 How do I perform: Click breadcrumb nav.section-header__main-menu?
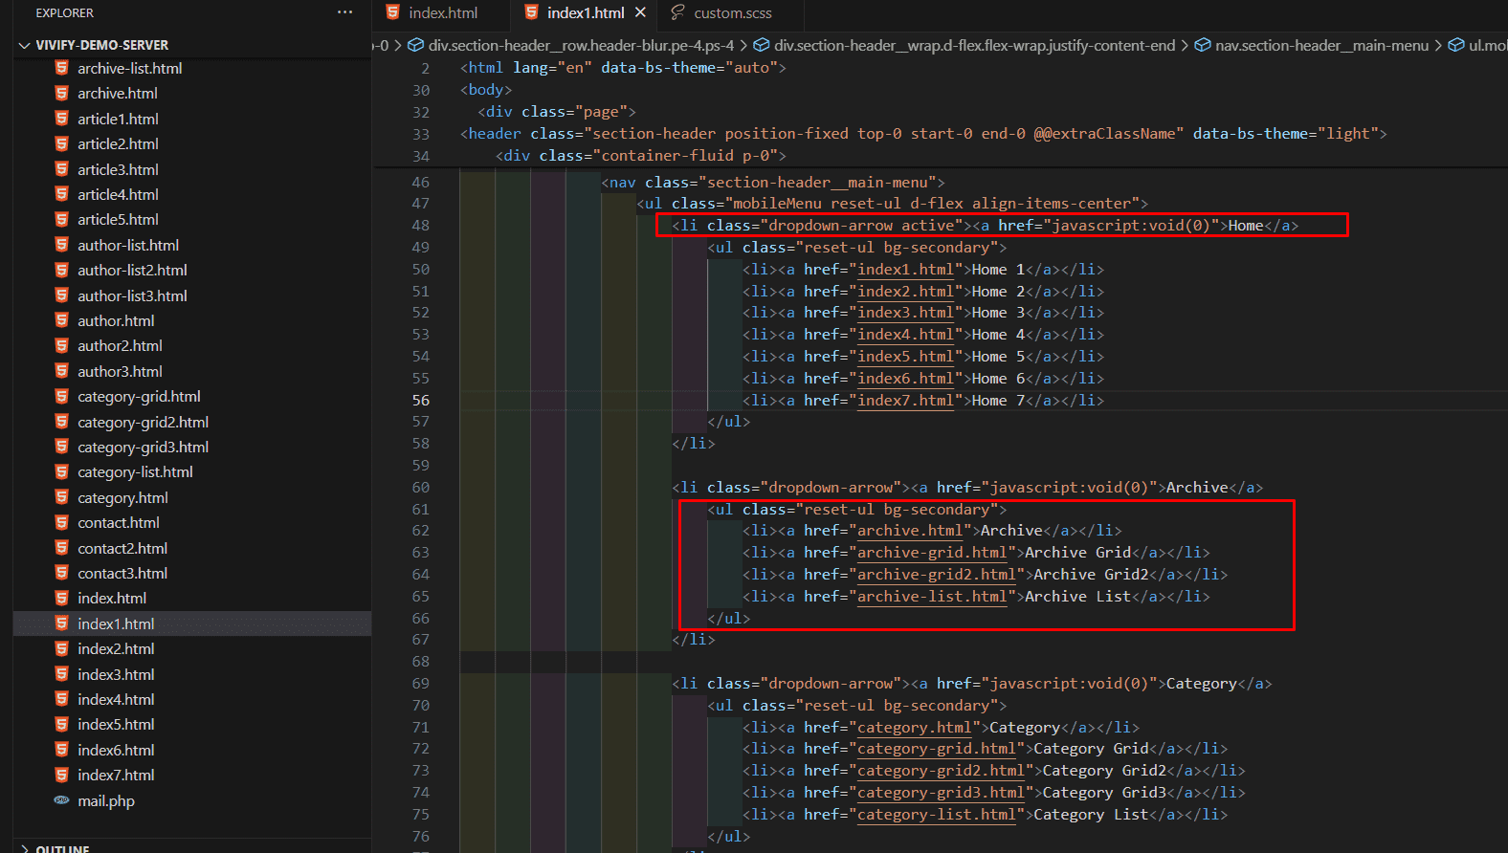(x=1321, y=45)
